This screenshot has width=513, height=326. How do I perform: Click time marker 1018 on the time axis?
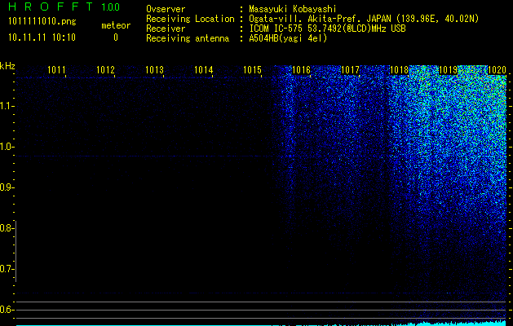399,70
